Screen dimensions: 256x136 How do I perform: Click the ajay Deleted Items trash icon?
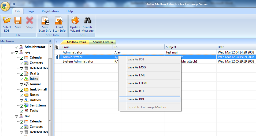(x=26, y=68)
